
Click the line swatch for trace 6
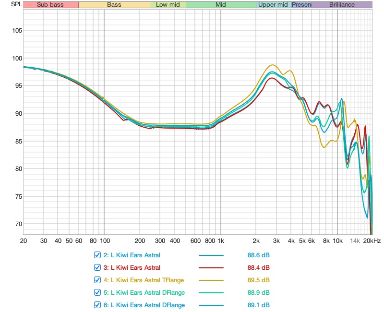click(x=211, y=305)
